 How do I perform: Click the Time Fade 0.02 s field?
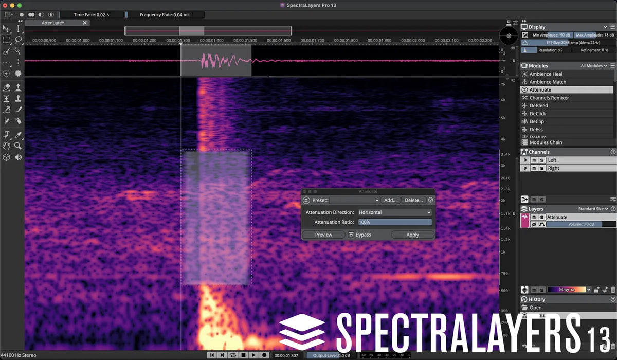coord(91,15)
